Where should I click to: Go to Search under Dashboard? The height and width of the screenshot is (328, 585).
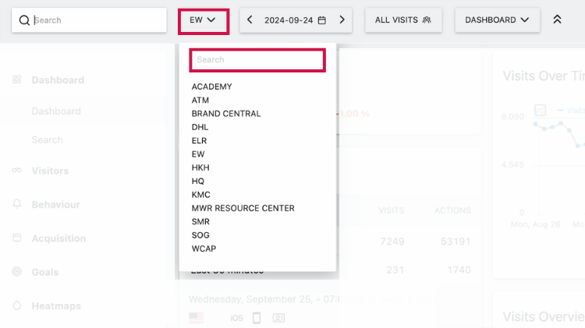[x=47, y=140]
